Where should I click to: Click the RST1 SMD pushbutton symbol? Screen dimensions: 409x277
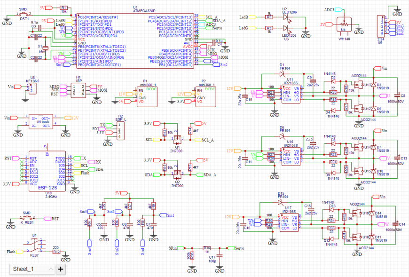24,14
